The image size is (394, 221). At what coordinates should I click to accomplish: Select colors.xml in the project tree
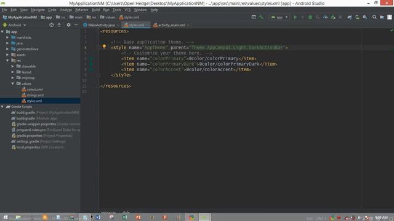pos(34,90)
